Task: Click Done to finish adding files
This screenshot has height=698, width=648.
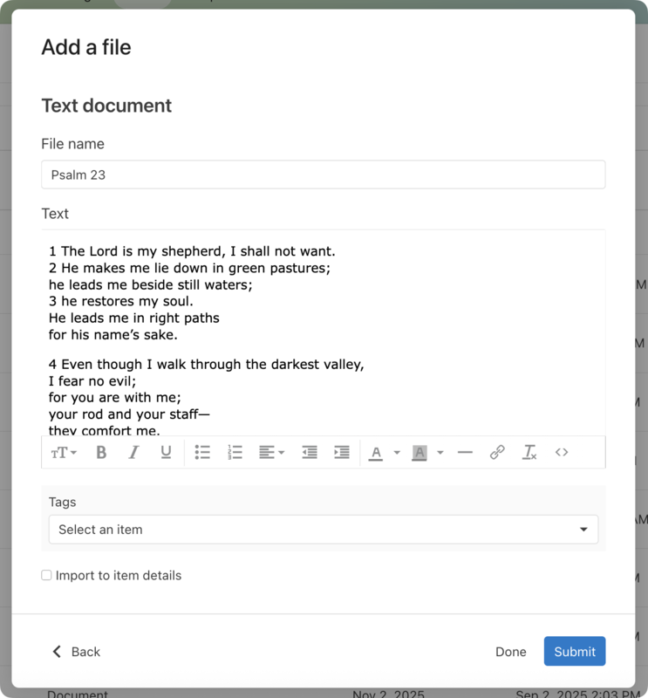Action: [x=511, y=651]
